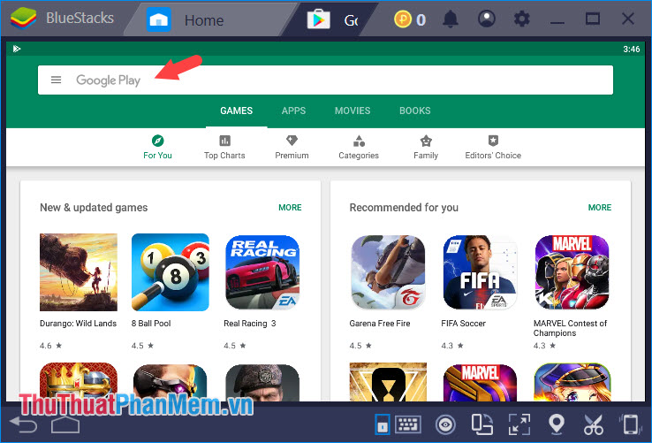The height and width of the screenshot is (443, 652).
Task: Click the rotate screen icon
Action: click(x=482, y=424)
